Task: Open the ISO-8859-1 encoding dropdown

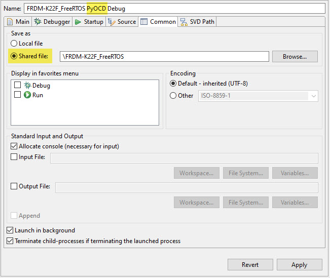Action: (x=258, y=96)
